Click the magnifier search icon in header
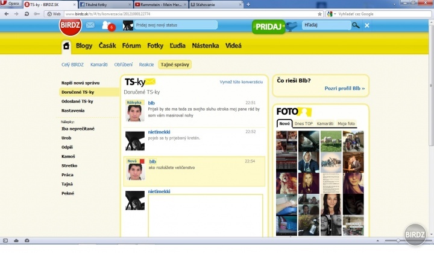Image resolution: width=434 pixels, height=253 pixels. (x=356, y=25)
